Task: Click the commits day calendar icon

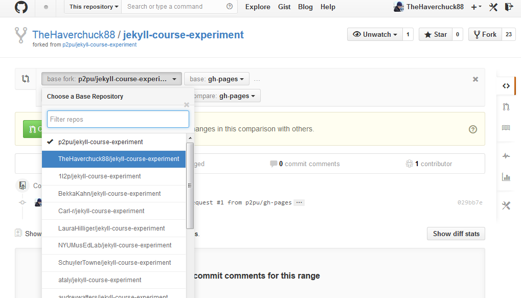Action: tap(22, 186)
